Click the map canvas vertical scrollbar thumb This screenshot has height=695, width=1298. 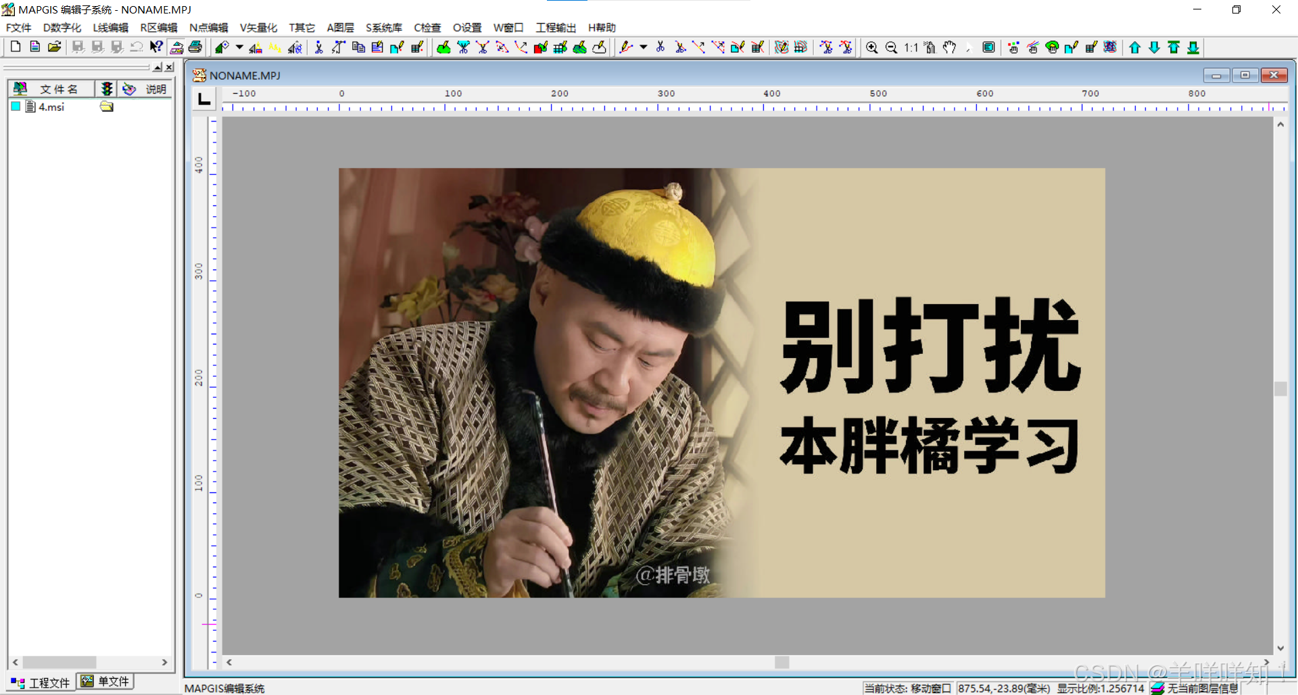[x=1280, y=389]
